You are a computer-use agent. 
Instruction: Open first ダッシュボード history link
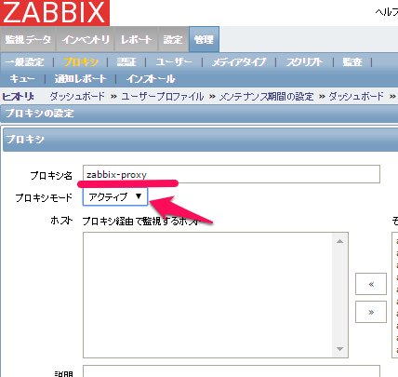[x=77, y=96]
